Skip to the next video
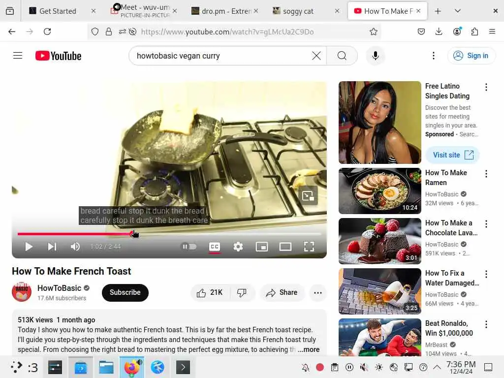Image resolution: width=504 pixels, height=378 pixels. (x=52, y=247)
